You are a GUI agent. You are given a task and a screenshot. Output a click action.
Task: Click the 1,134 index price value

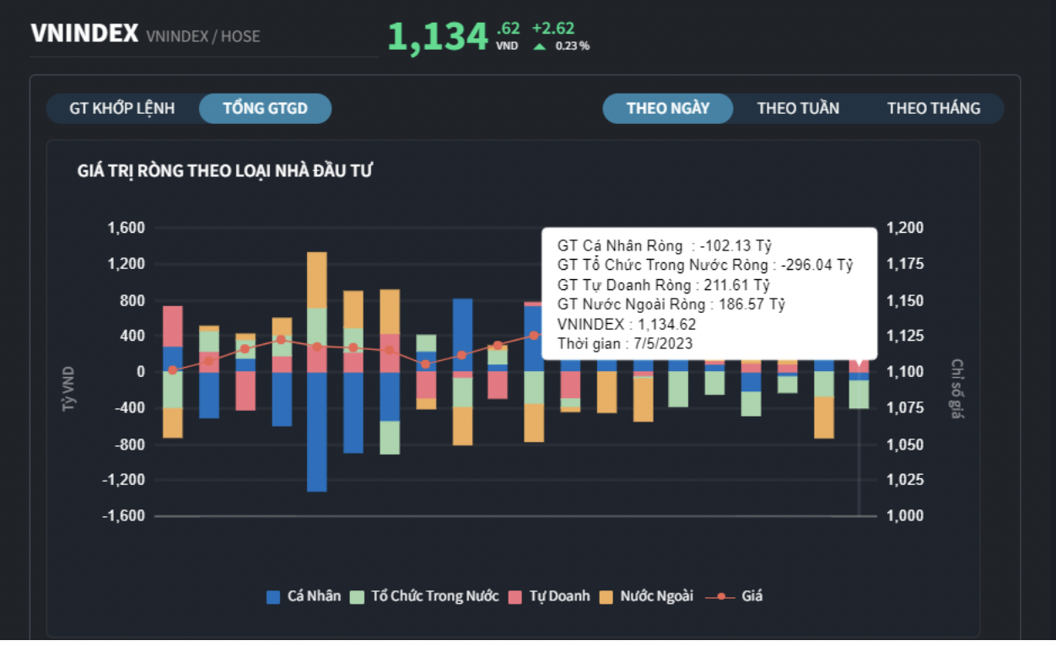[438, 37]
